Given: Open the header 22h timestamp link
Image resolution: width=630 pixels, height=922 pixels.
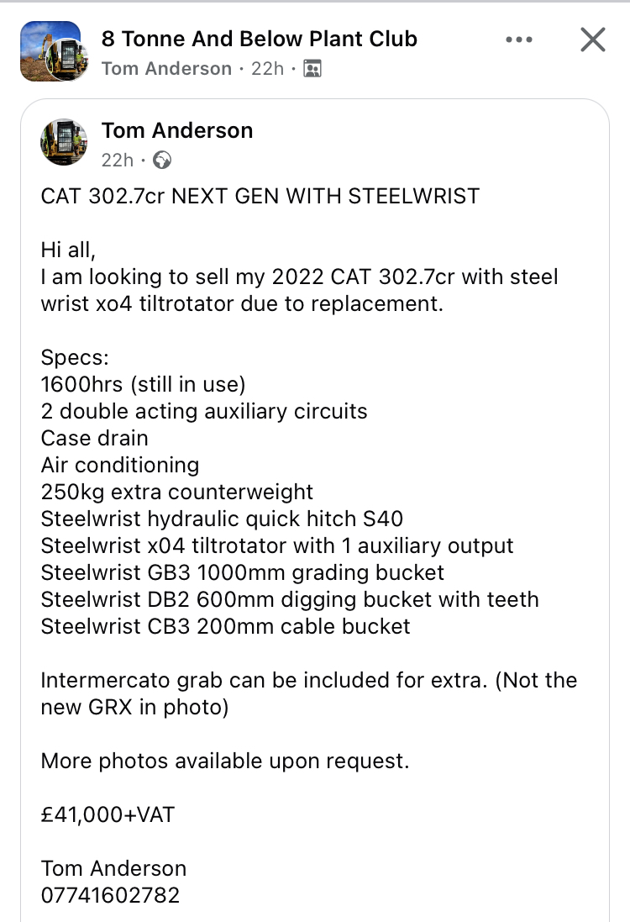Looking at the screenshot, I should [x=267, y=69].
